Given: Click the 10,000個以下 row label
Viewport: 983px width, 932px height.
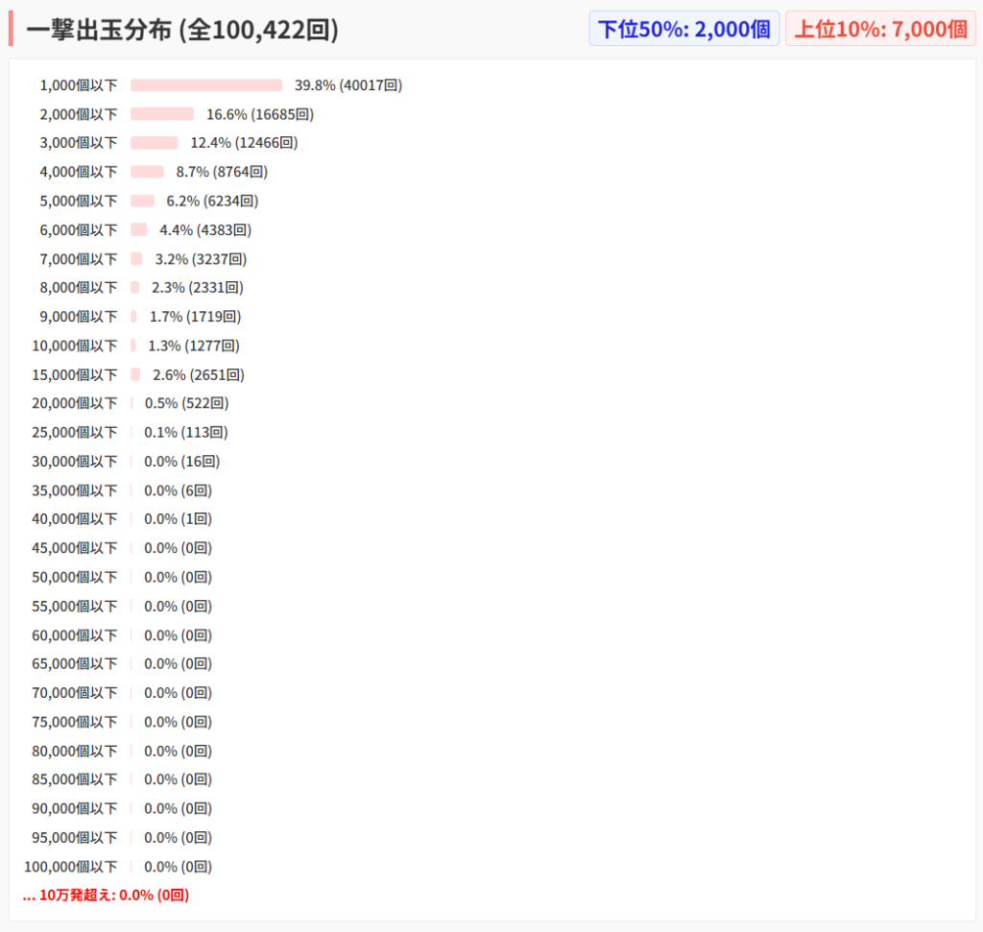Looking at the screenshot, I should click(74, 346).
